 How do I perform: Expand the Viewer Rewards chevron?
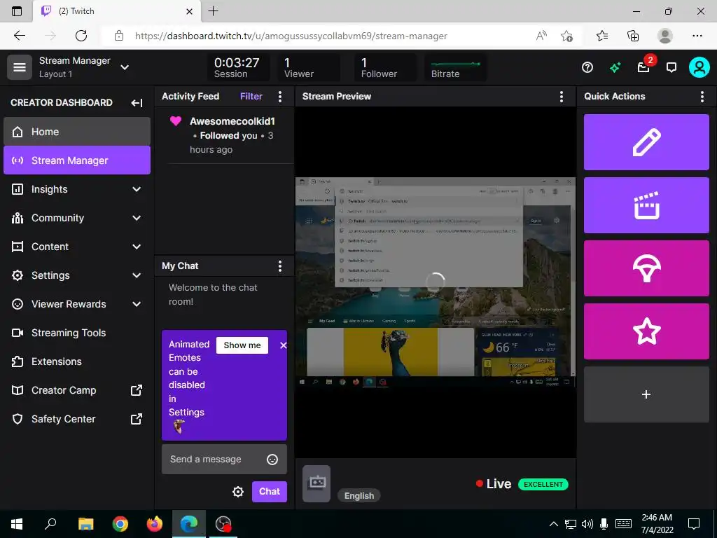137,304
